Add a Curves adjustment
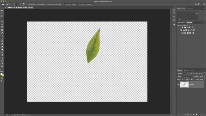This screenshot has height=116, width=206. click(x=188, y=27)
